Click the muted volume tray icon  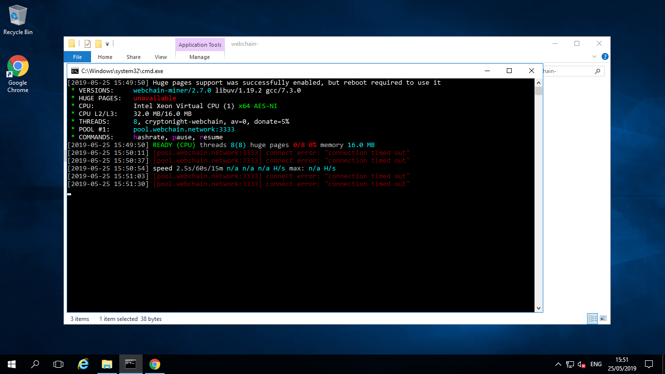coord(582,364)
